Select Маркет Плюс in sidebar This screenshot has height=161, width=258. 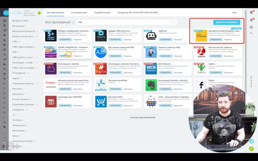21,21
